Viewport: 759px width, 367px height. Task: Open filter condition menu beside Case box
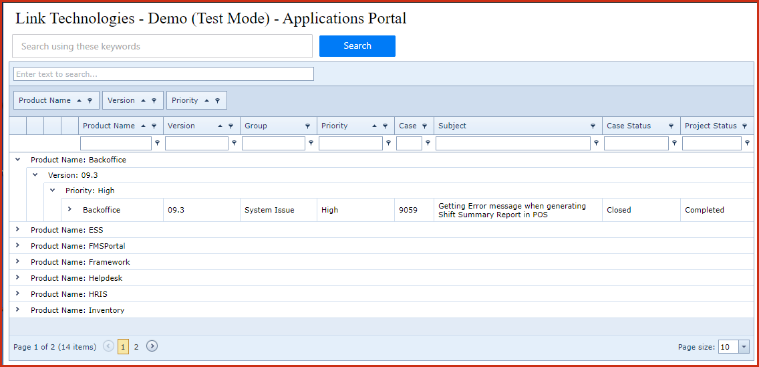[x=428, y=143]
